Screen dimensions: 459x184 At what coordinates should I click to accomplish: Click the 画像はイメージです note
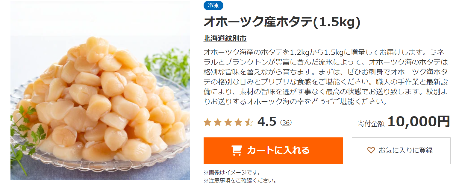coord(232,172)
